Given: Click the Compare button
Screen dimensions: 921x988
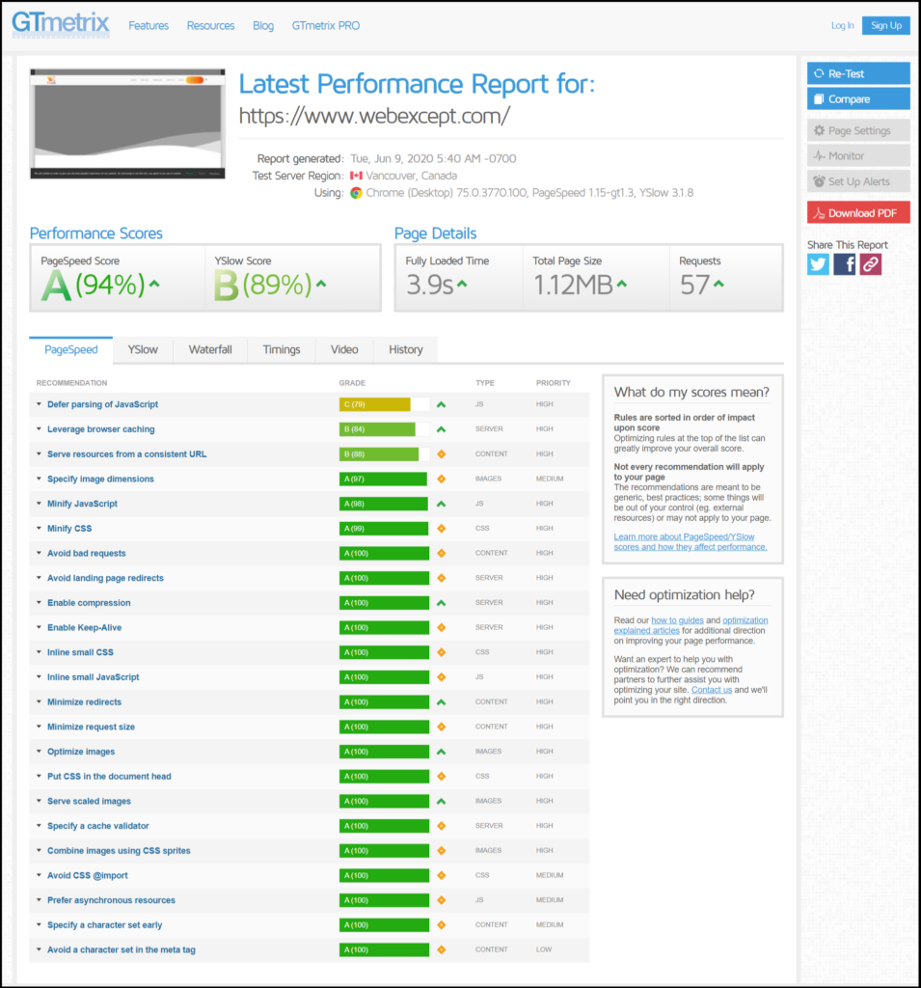Looking at the screenshot, I should tap(858, 99).
